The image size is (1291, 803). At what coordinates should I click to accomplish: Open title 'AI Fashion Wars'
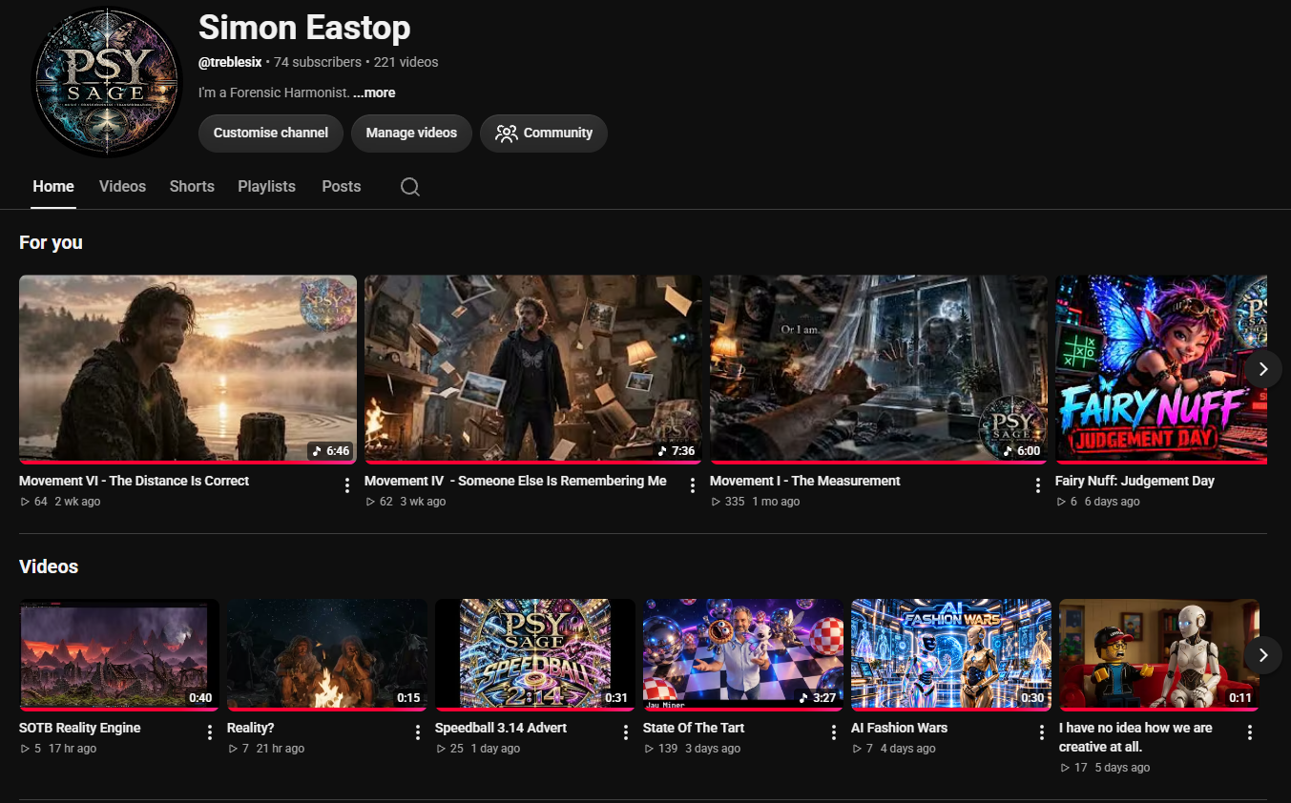click(899, 728)
